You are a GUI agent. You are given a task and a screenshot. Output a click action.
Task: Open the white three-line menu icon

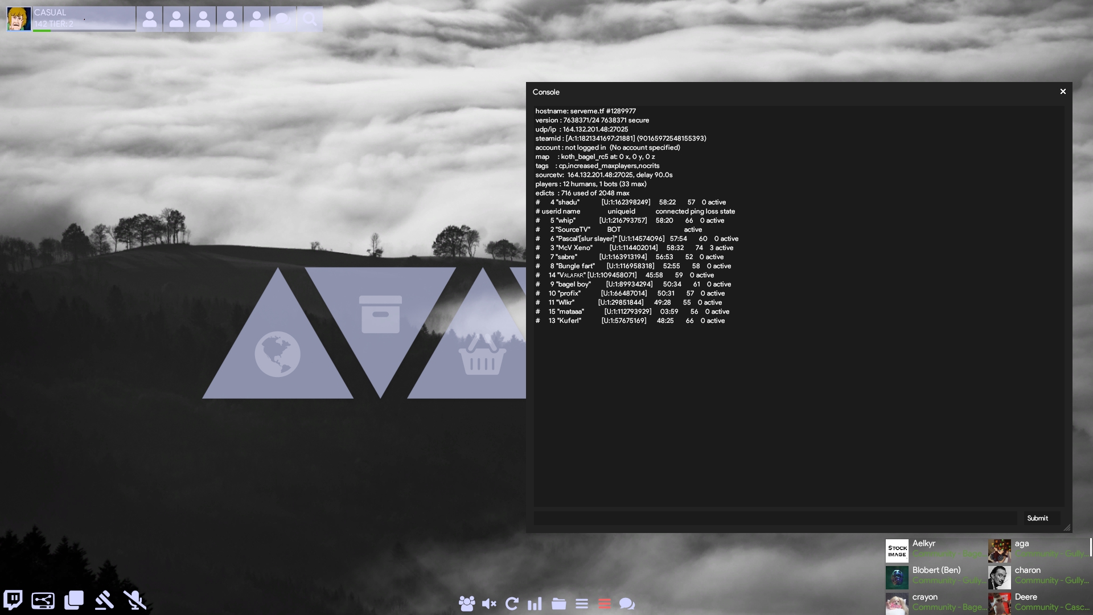click(582, 604)
